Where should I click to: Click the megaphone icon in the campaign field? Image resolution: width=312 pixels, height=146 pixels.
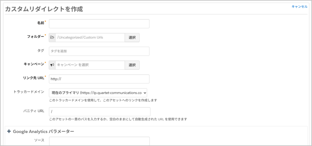click(x=52, y=65)
